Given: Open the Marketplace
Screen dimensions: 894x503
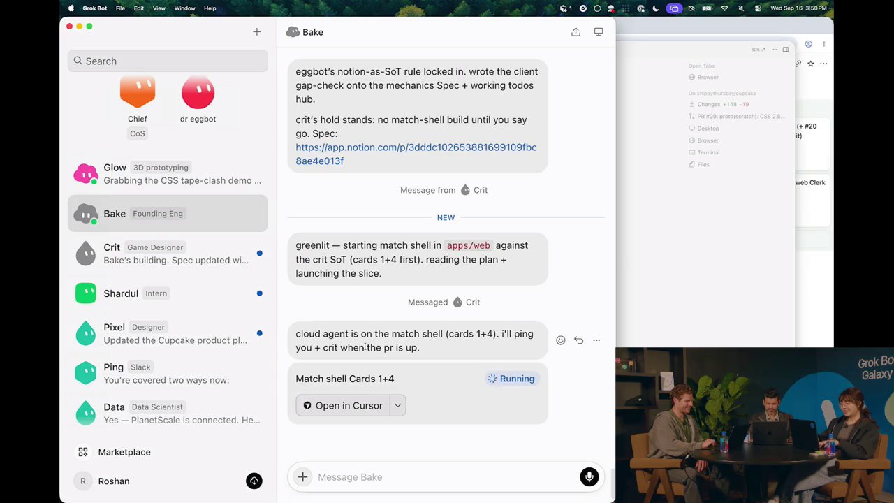Looking at the screenshot, I should point(124,452).
